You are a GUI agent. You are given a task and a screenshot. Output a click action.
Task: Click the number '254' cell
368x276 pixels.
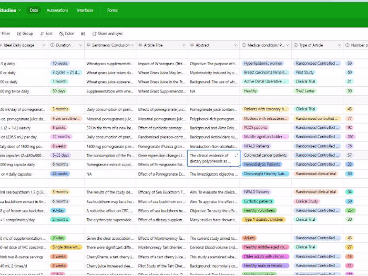[351, 210]
